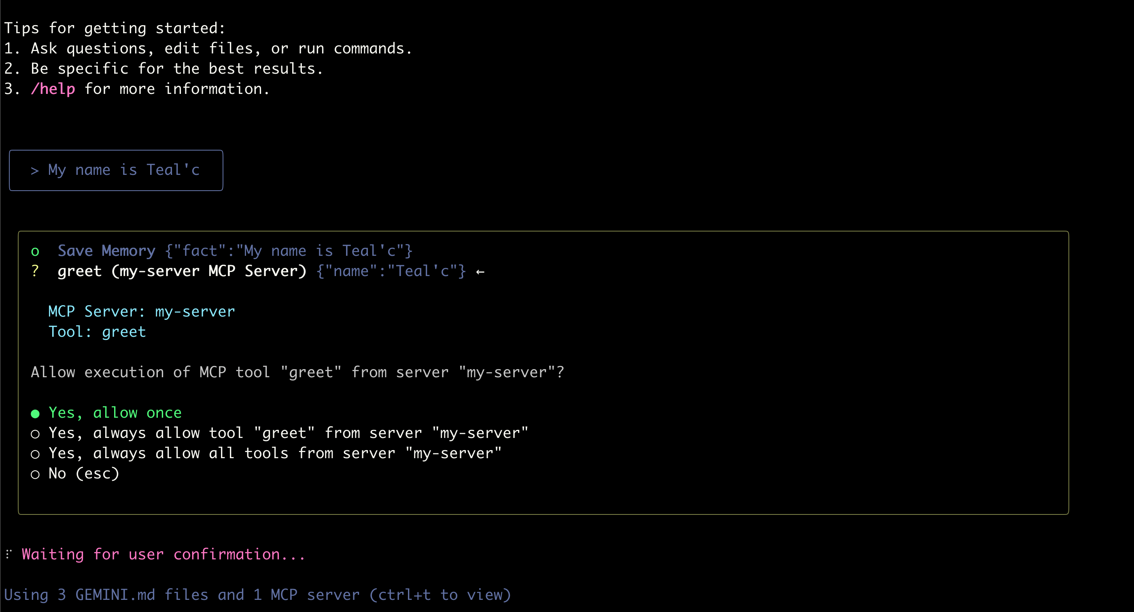Click the green filled radio bullet
Viewport: 1134px width, 612px height.
click(35, 414)
